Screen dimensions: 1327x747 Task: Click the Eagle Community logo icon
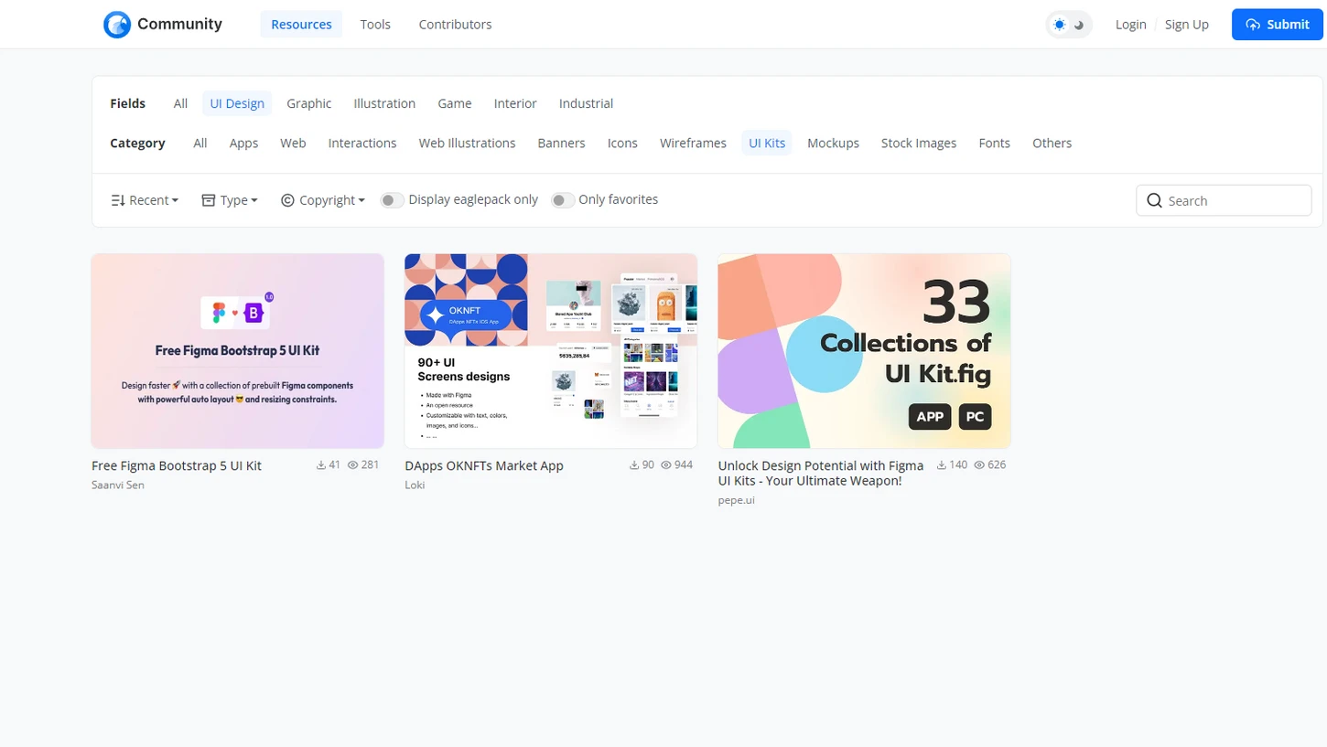click(117, 25)
